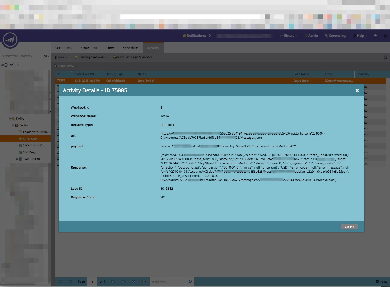The image size is (390, 287).
Task: Click the Call Webhook cell
Action: 116,81
